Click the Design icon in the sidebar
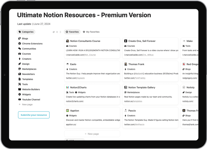This screenshot has height=149, width=207. point(19,64)
